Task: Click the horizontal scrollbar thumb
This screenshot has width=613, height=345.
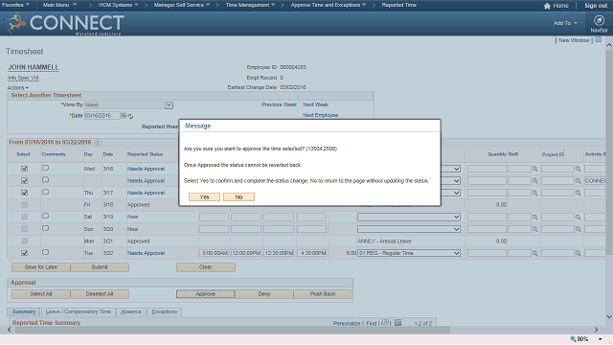Action: coord(233,330)
